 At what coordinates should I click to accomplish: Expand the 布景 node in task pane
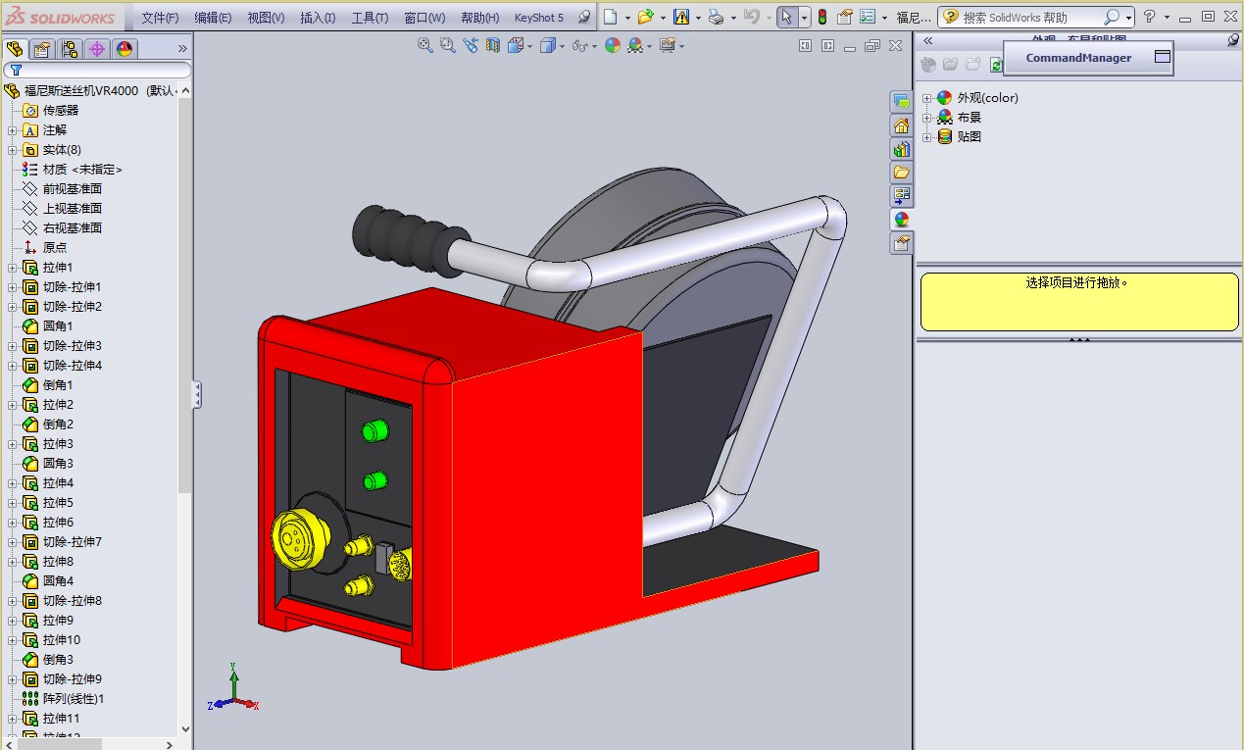(927, 117)
